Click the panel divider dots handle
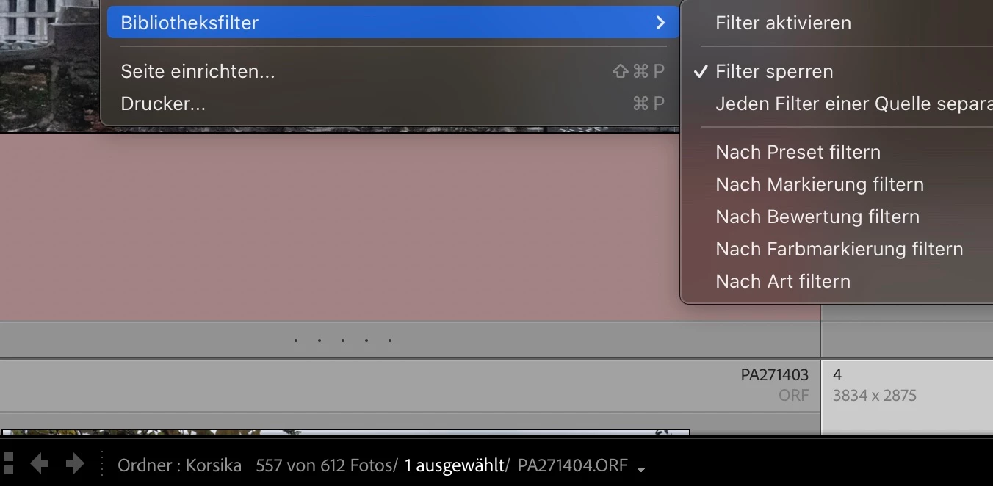993x486 pixels. (x=342, y=341)
